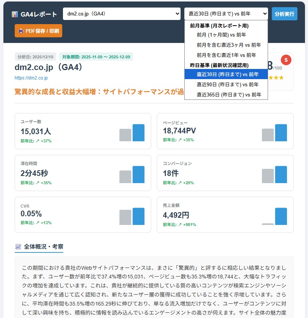Click the ユーザー数 bar chart graphic

132,133
